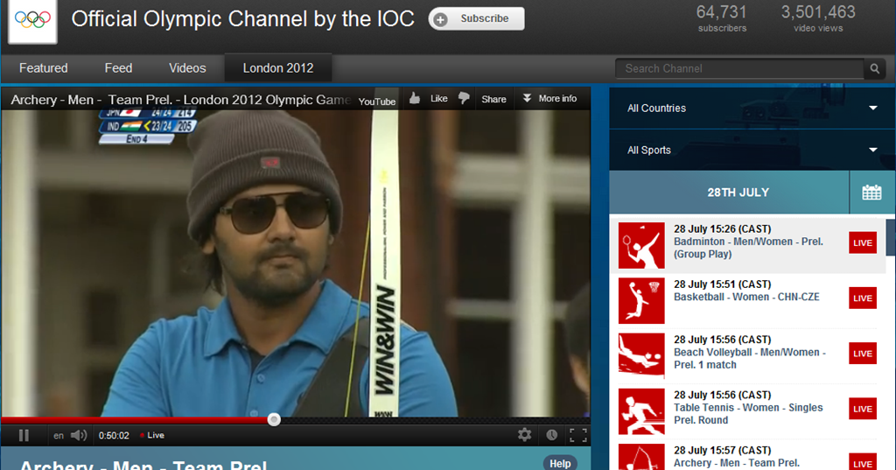Viewport: 896px width, 470px height.
Task: Open the All Countries dropdown
Action: point(752,108)
